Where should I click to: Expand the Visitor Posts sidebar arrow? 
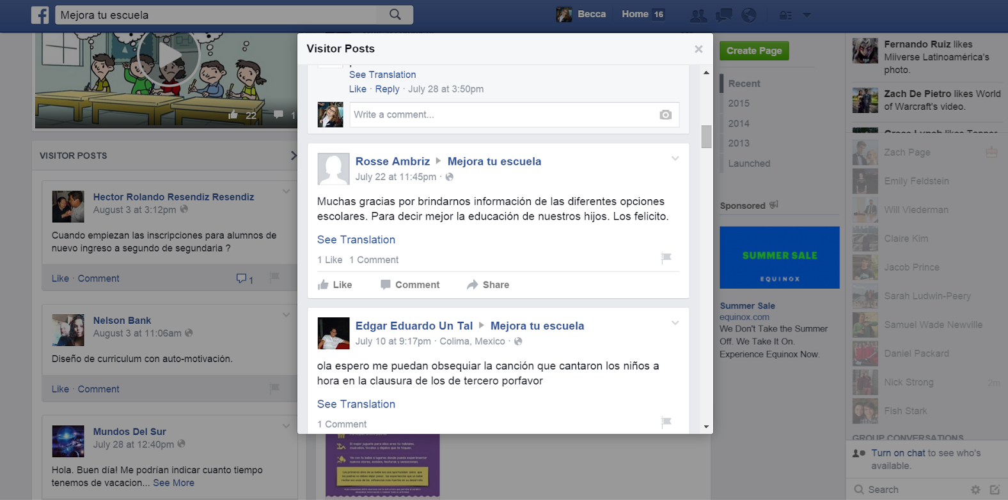click(294, 155)
